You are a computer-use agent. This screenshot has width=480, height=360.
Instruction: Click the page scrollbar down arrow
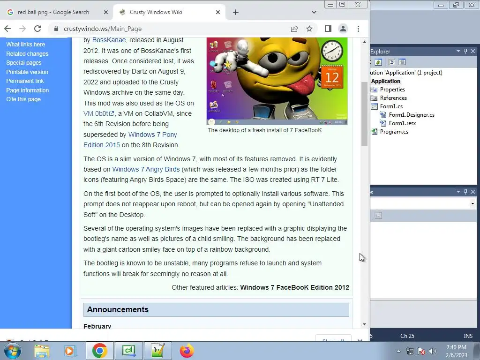coord(364,324)
